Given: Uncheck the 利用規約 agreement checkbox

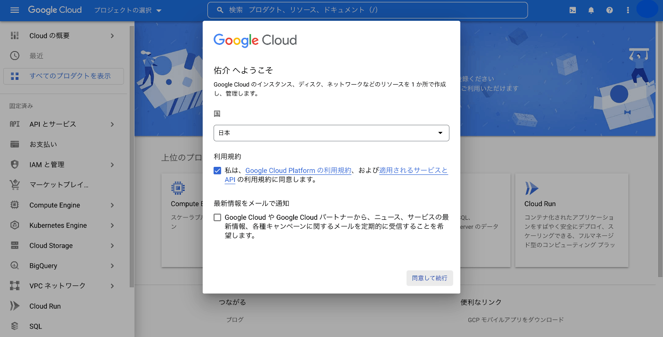Looking at the screenshot, I should coord(217,171).
